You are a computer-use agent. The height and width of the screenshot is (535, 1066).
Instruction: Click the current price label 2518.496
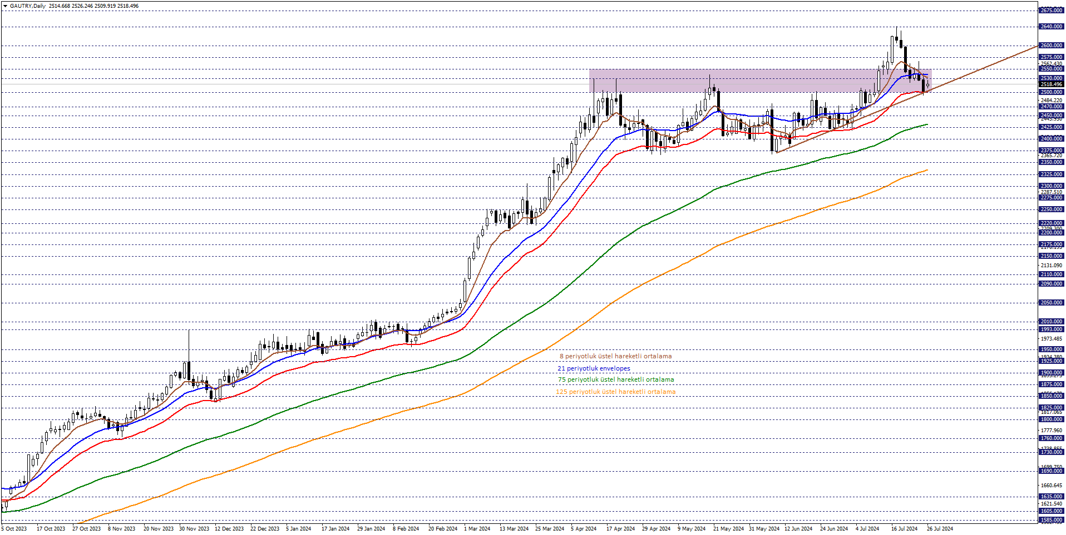(1051, 84)
